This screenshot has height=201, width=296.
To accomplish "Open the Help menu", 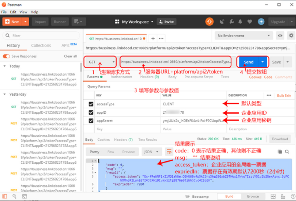I will pos(34,12).
